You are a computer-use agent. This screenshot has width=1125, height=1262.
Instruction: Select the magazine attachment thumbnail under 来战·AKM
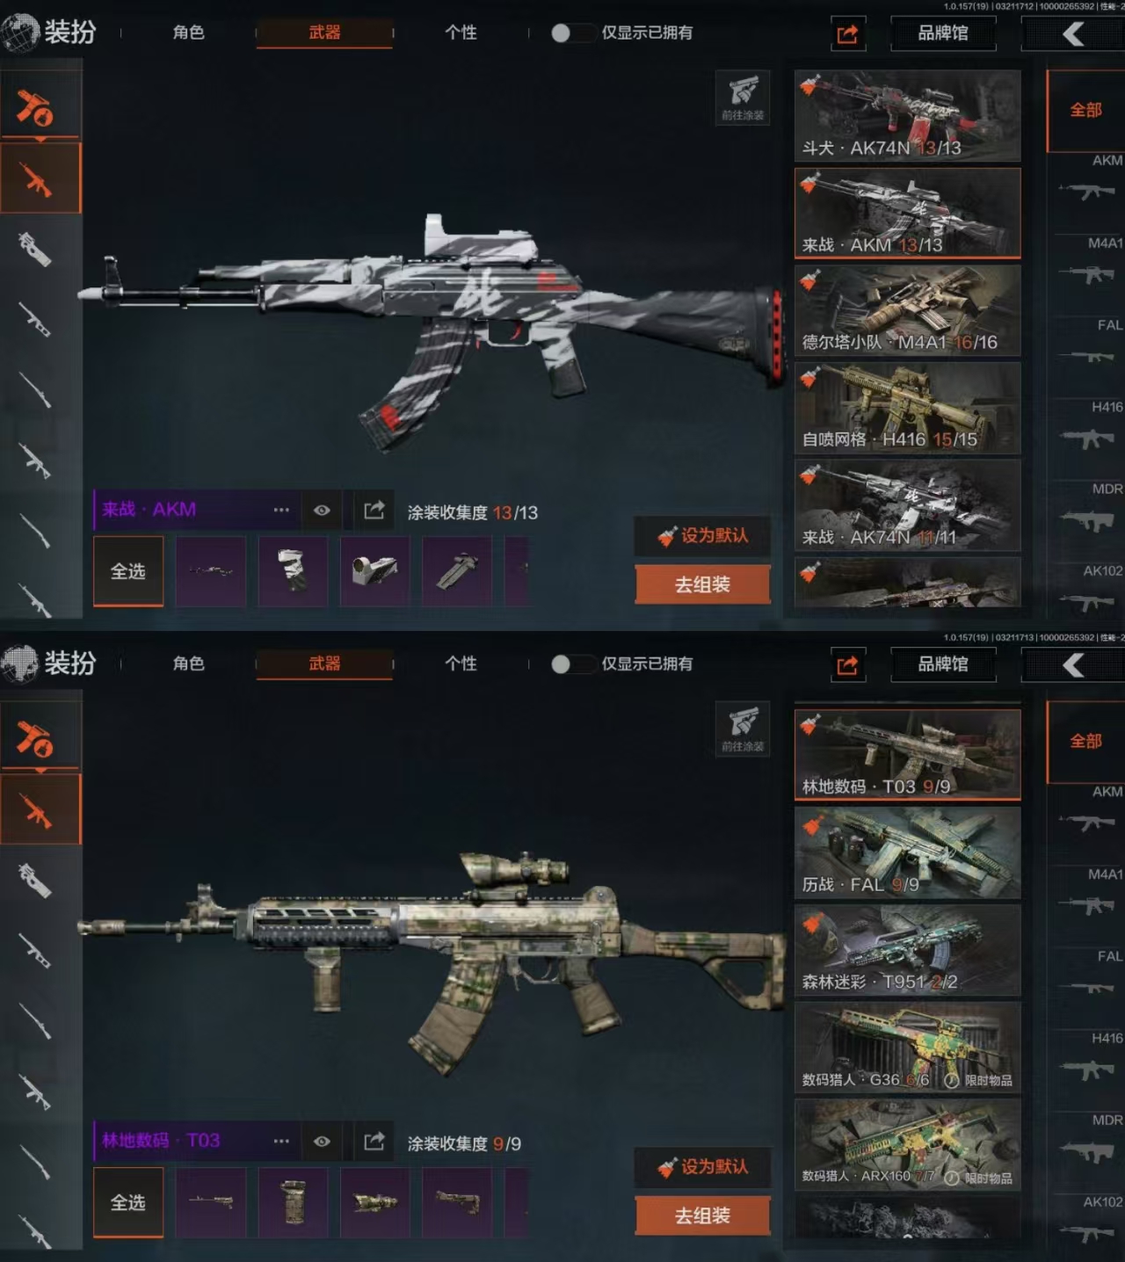pyautogui.click(x=293, y=571)
